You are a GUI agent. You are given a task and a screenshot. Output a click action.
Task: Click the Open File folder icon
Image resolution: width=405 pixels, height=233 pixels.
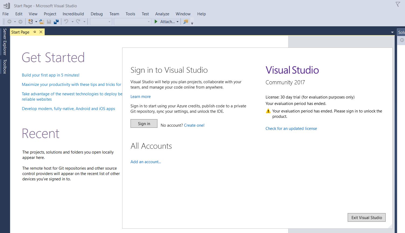pos(42,22)
